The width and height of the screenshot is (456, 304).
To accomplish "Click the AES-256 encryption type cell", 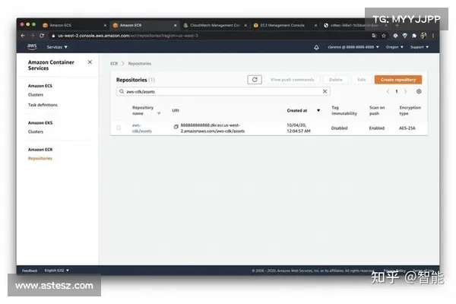I will tap(407, 128).
